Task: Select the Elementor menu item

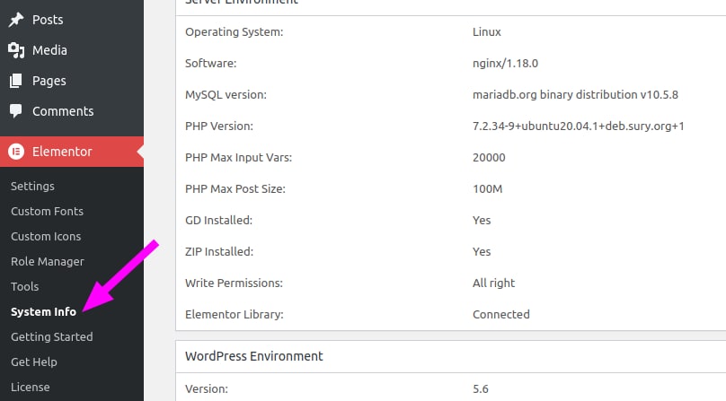Action: click(x=72, y=152)
